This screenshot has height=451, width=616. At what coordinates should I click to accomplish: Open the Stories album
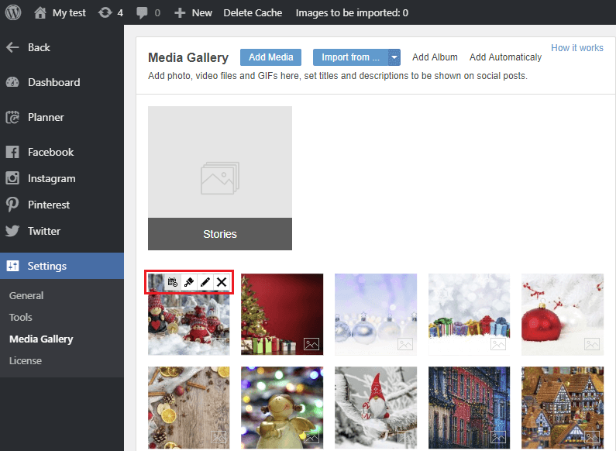click(220, 178)
